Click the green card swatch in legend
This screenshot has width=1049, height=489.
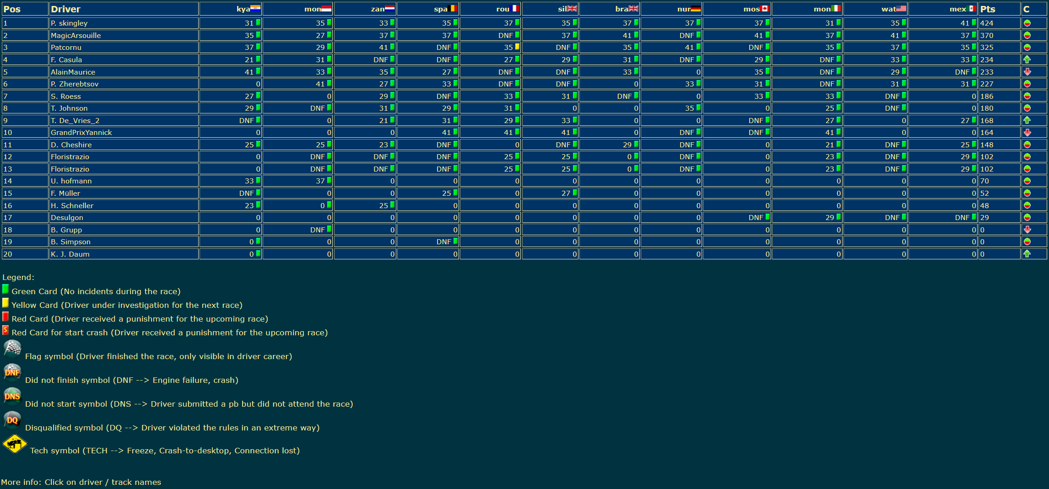[x=5, y=290]
